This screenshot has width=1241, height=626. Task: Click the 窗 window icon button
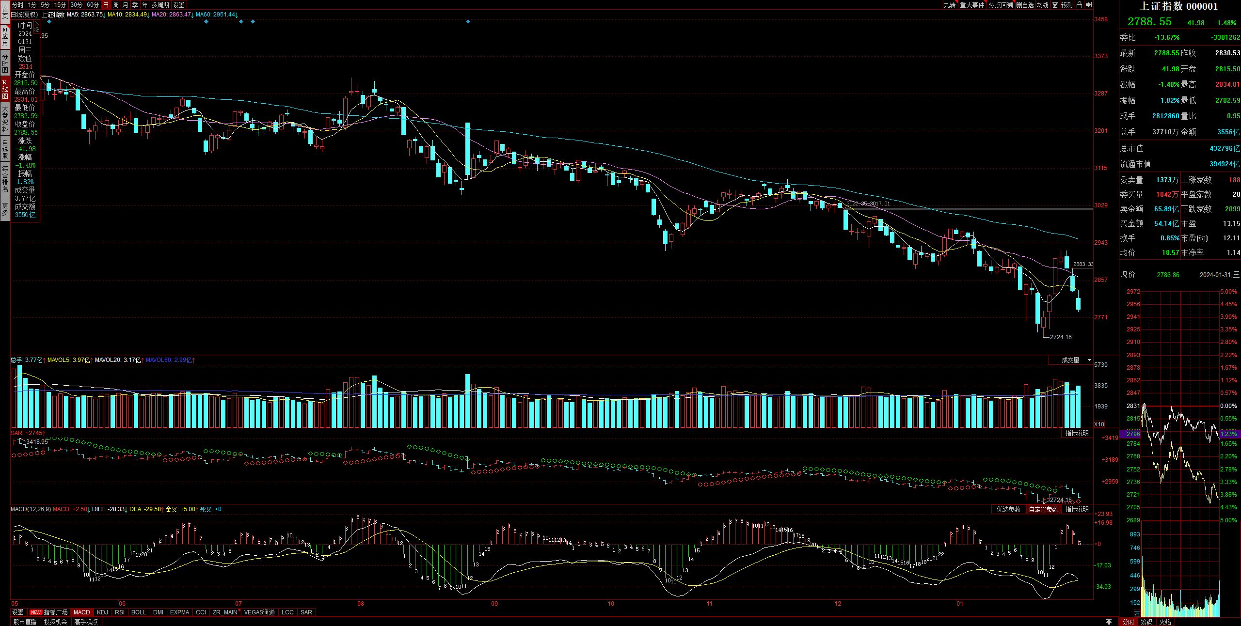pos(1055,5)
